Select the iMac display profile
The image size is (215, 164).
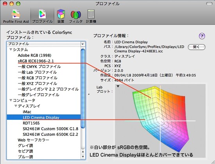(27, 112)
